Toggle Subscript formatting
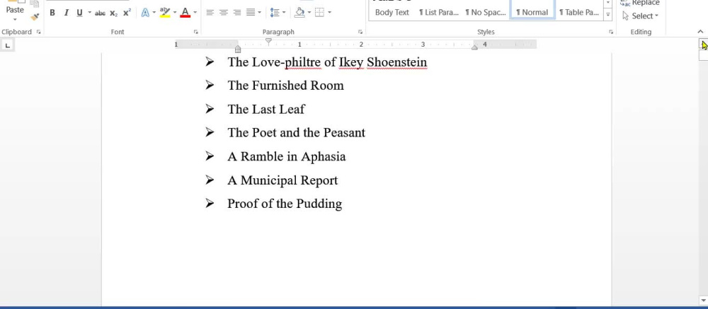The image size is (708, 309). click(114, 13)
